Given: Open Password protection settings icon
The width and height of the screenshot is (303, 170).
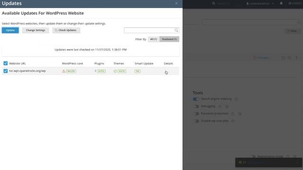Looking at the screenshot, I should point(240,114).
